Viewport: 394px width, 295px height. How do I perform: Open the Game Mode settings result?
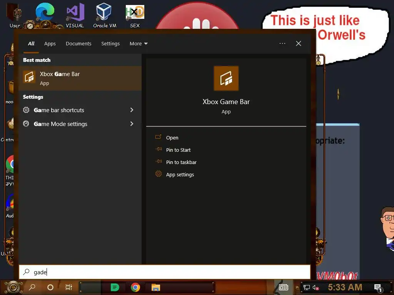(80, 124)
